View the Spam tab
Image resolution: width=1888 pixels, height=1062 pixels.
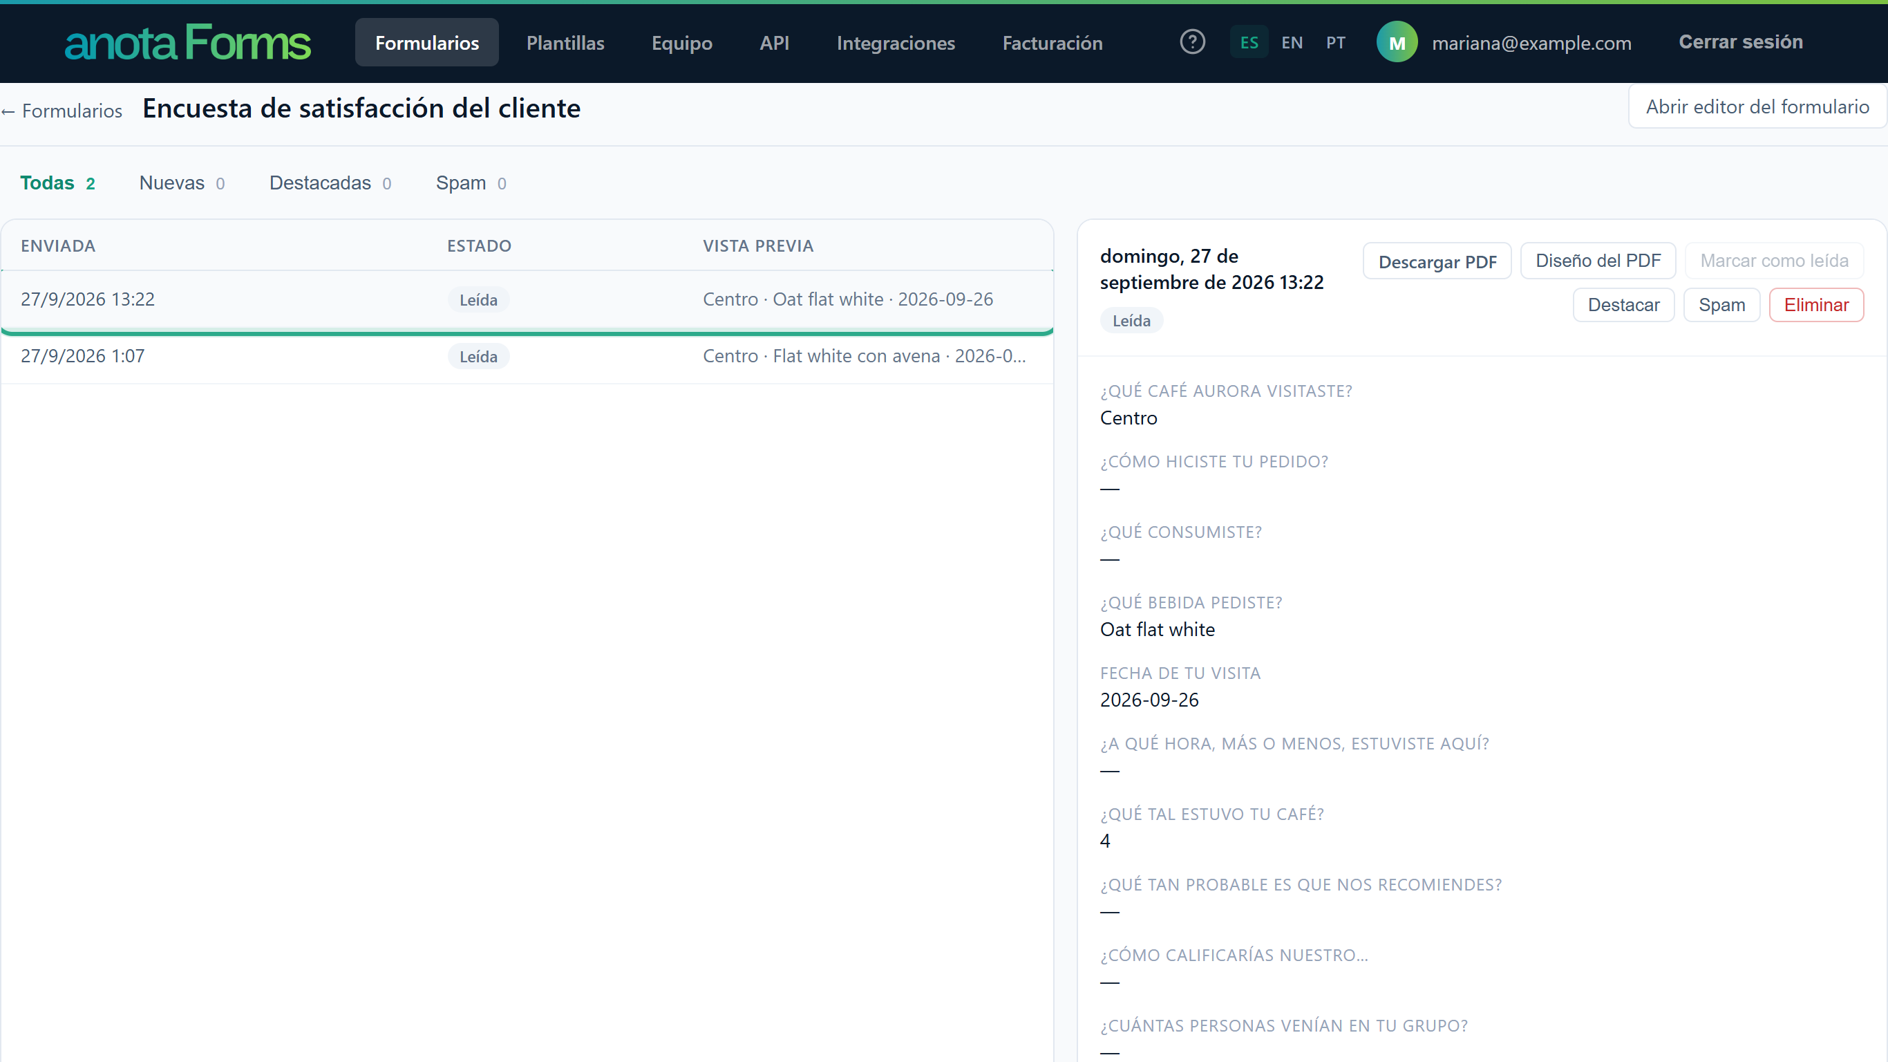[471, 183]
